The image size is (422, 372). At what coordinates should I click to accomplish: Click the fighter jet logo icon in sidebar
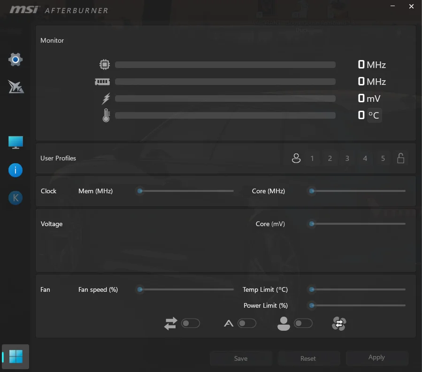coord(15,87)
